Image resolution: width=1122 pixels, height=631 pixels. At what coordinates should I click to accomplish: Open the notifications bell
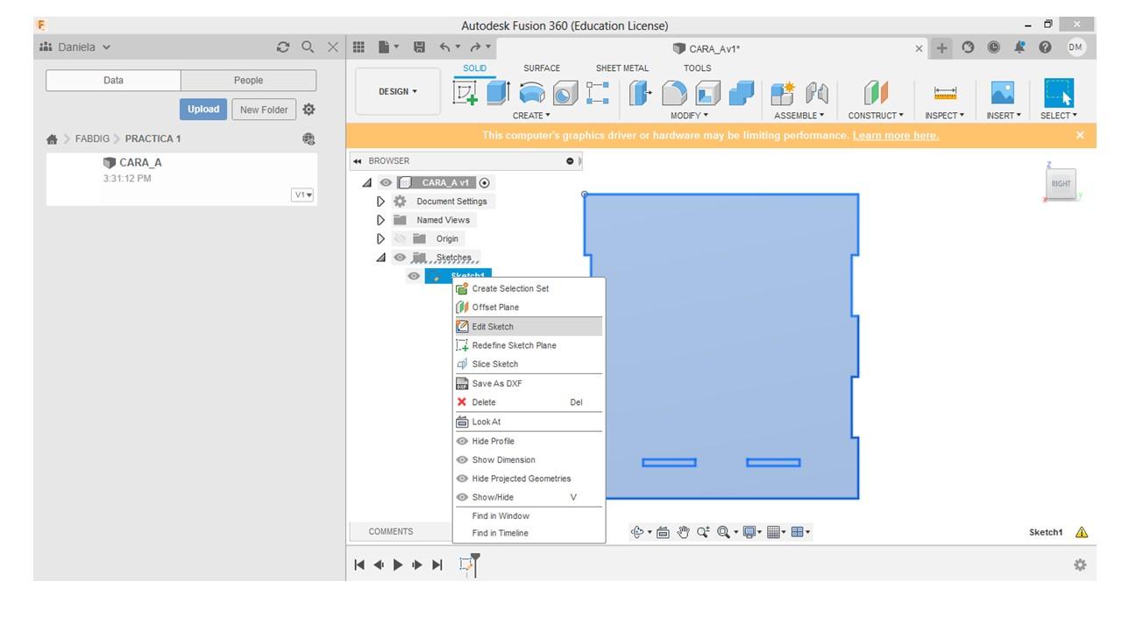[x=1019, y=48]
